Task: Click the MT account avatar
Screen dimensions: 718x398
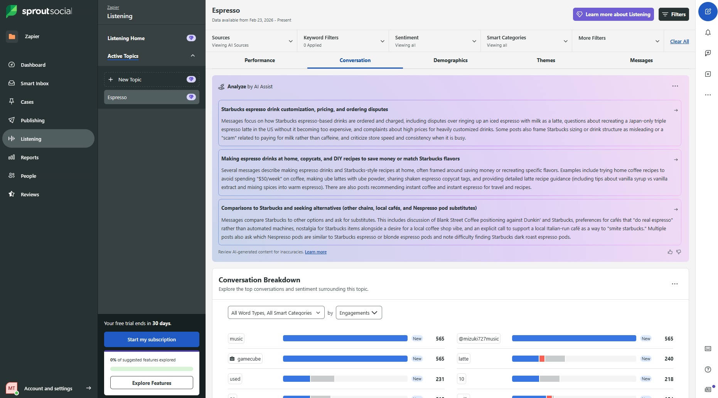Action: [x=12, y=388]
